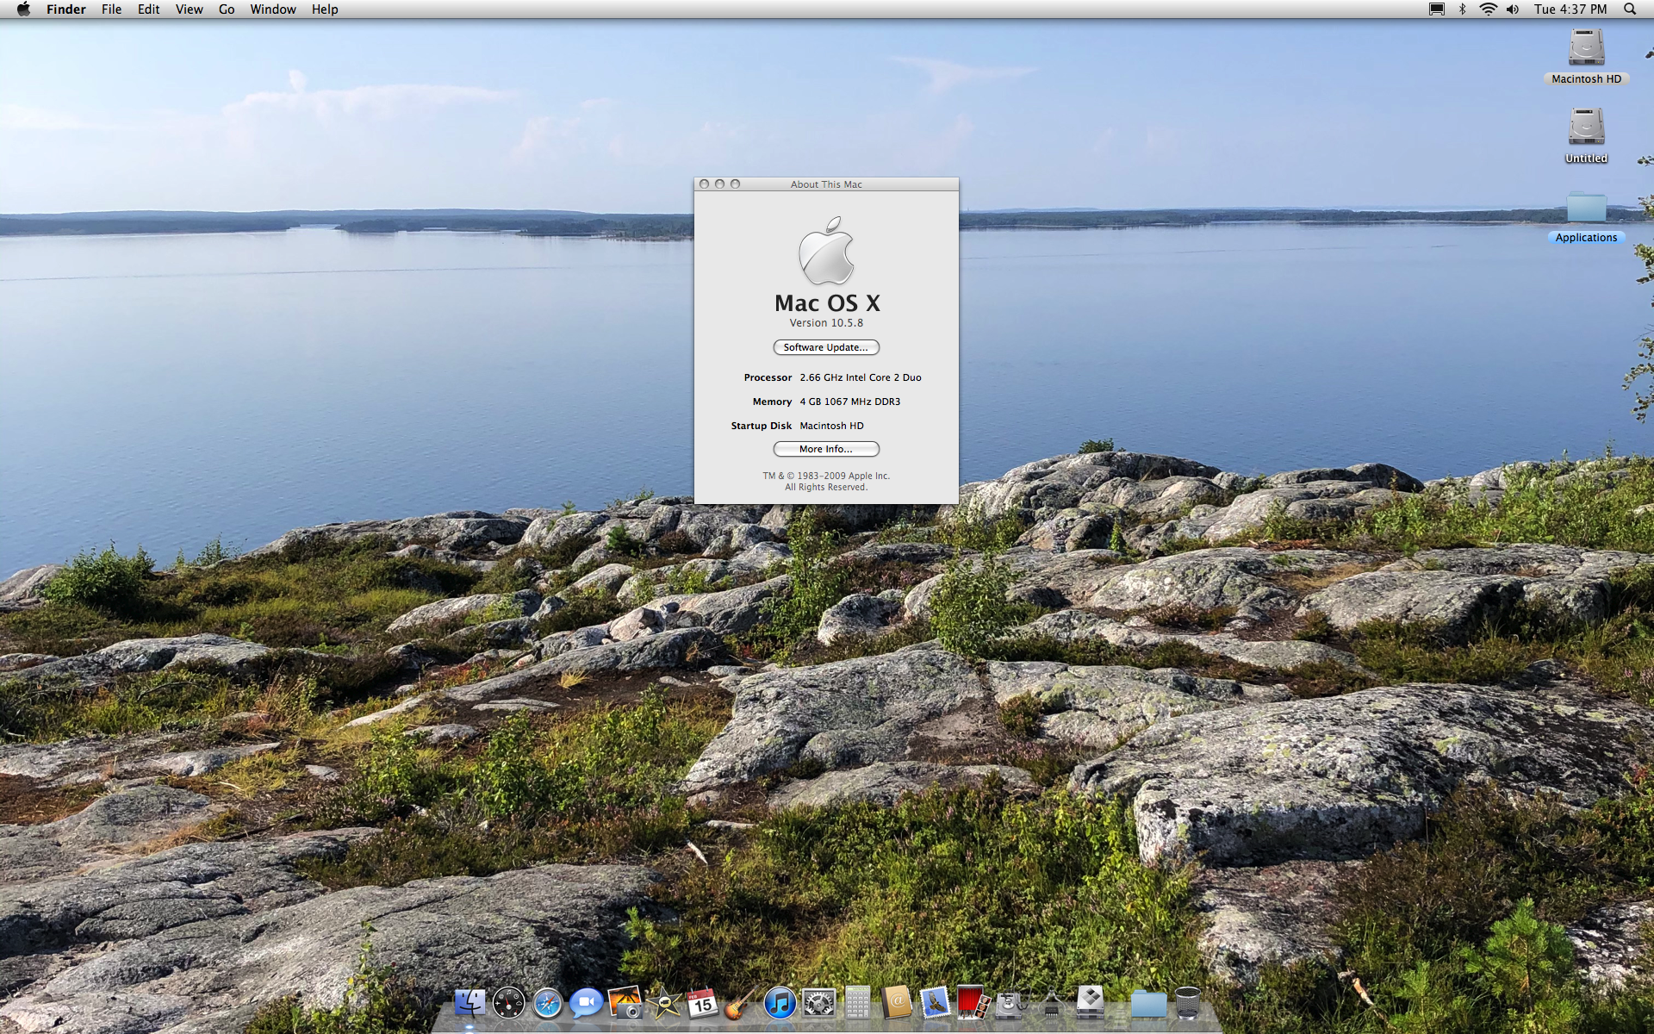Select the Untitled drive on desktop

point(1586,135)
